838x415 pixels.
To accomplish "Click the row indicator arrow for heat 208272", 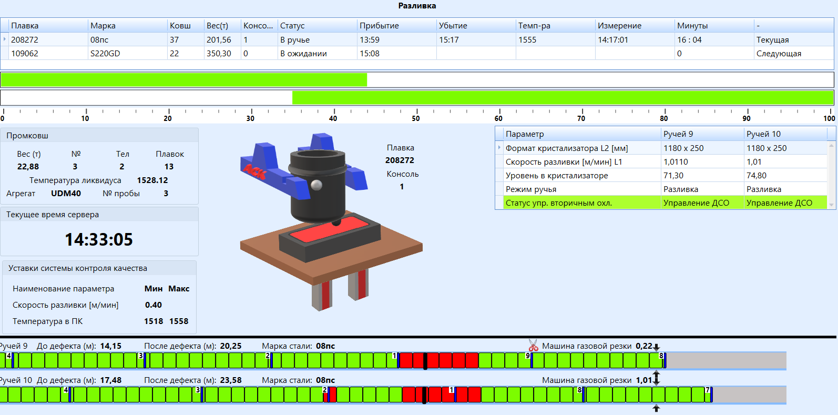I will (x=5, y=39).
